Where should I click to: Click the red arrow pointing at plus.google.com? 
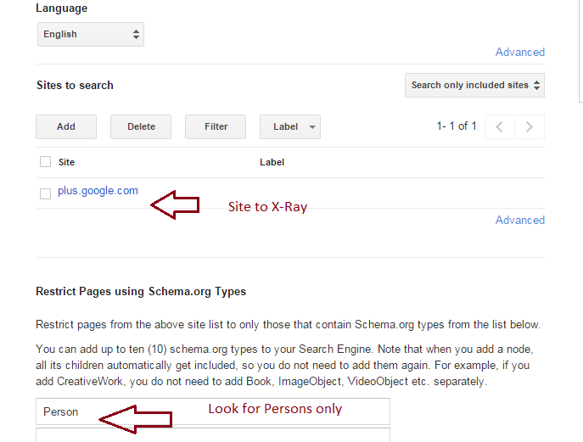coord(174,204)
